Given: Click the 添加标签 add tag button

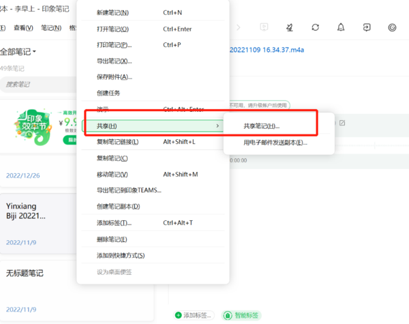Looking at the screenshot, I should tap(194, 315).
